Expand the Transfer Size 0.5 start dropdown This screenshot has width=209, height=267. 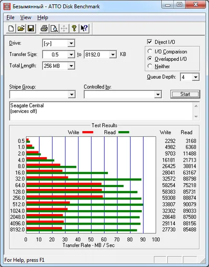71,54
